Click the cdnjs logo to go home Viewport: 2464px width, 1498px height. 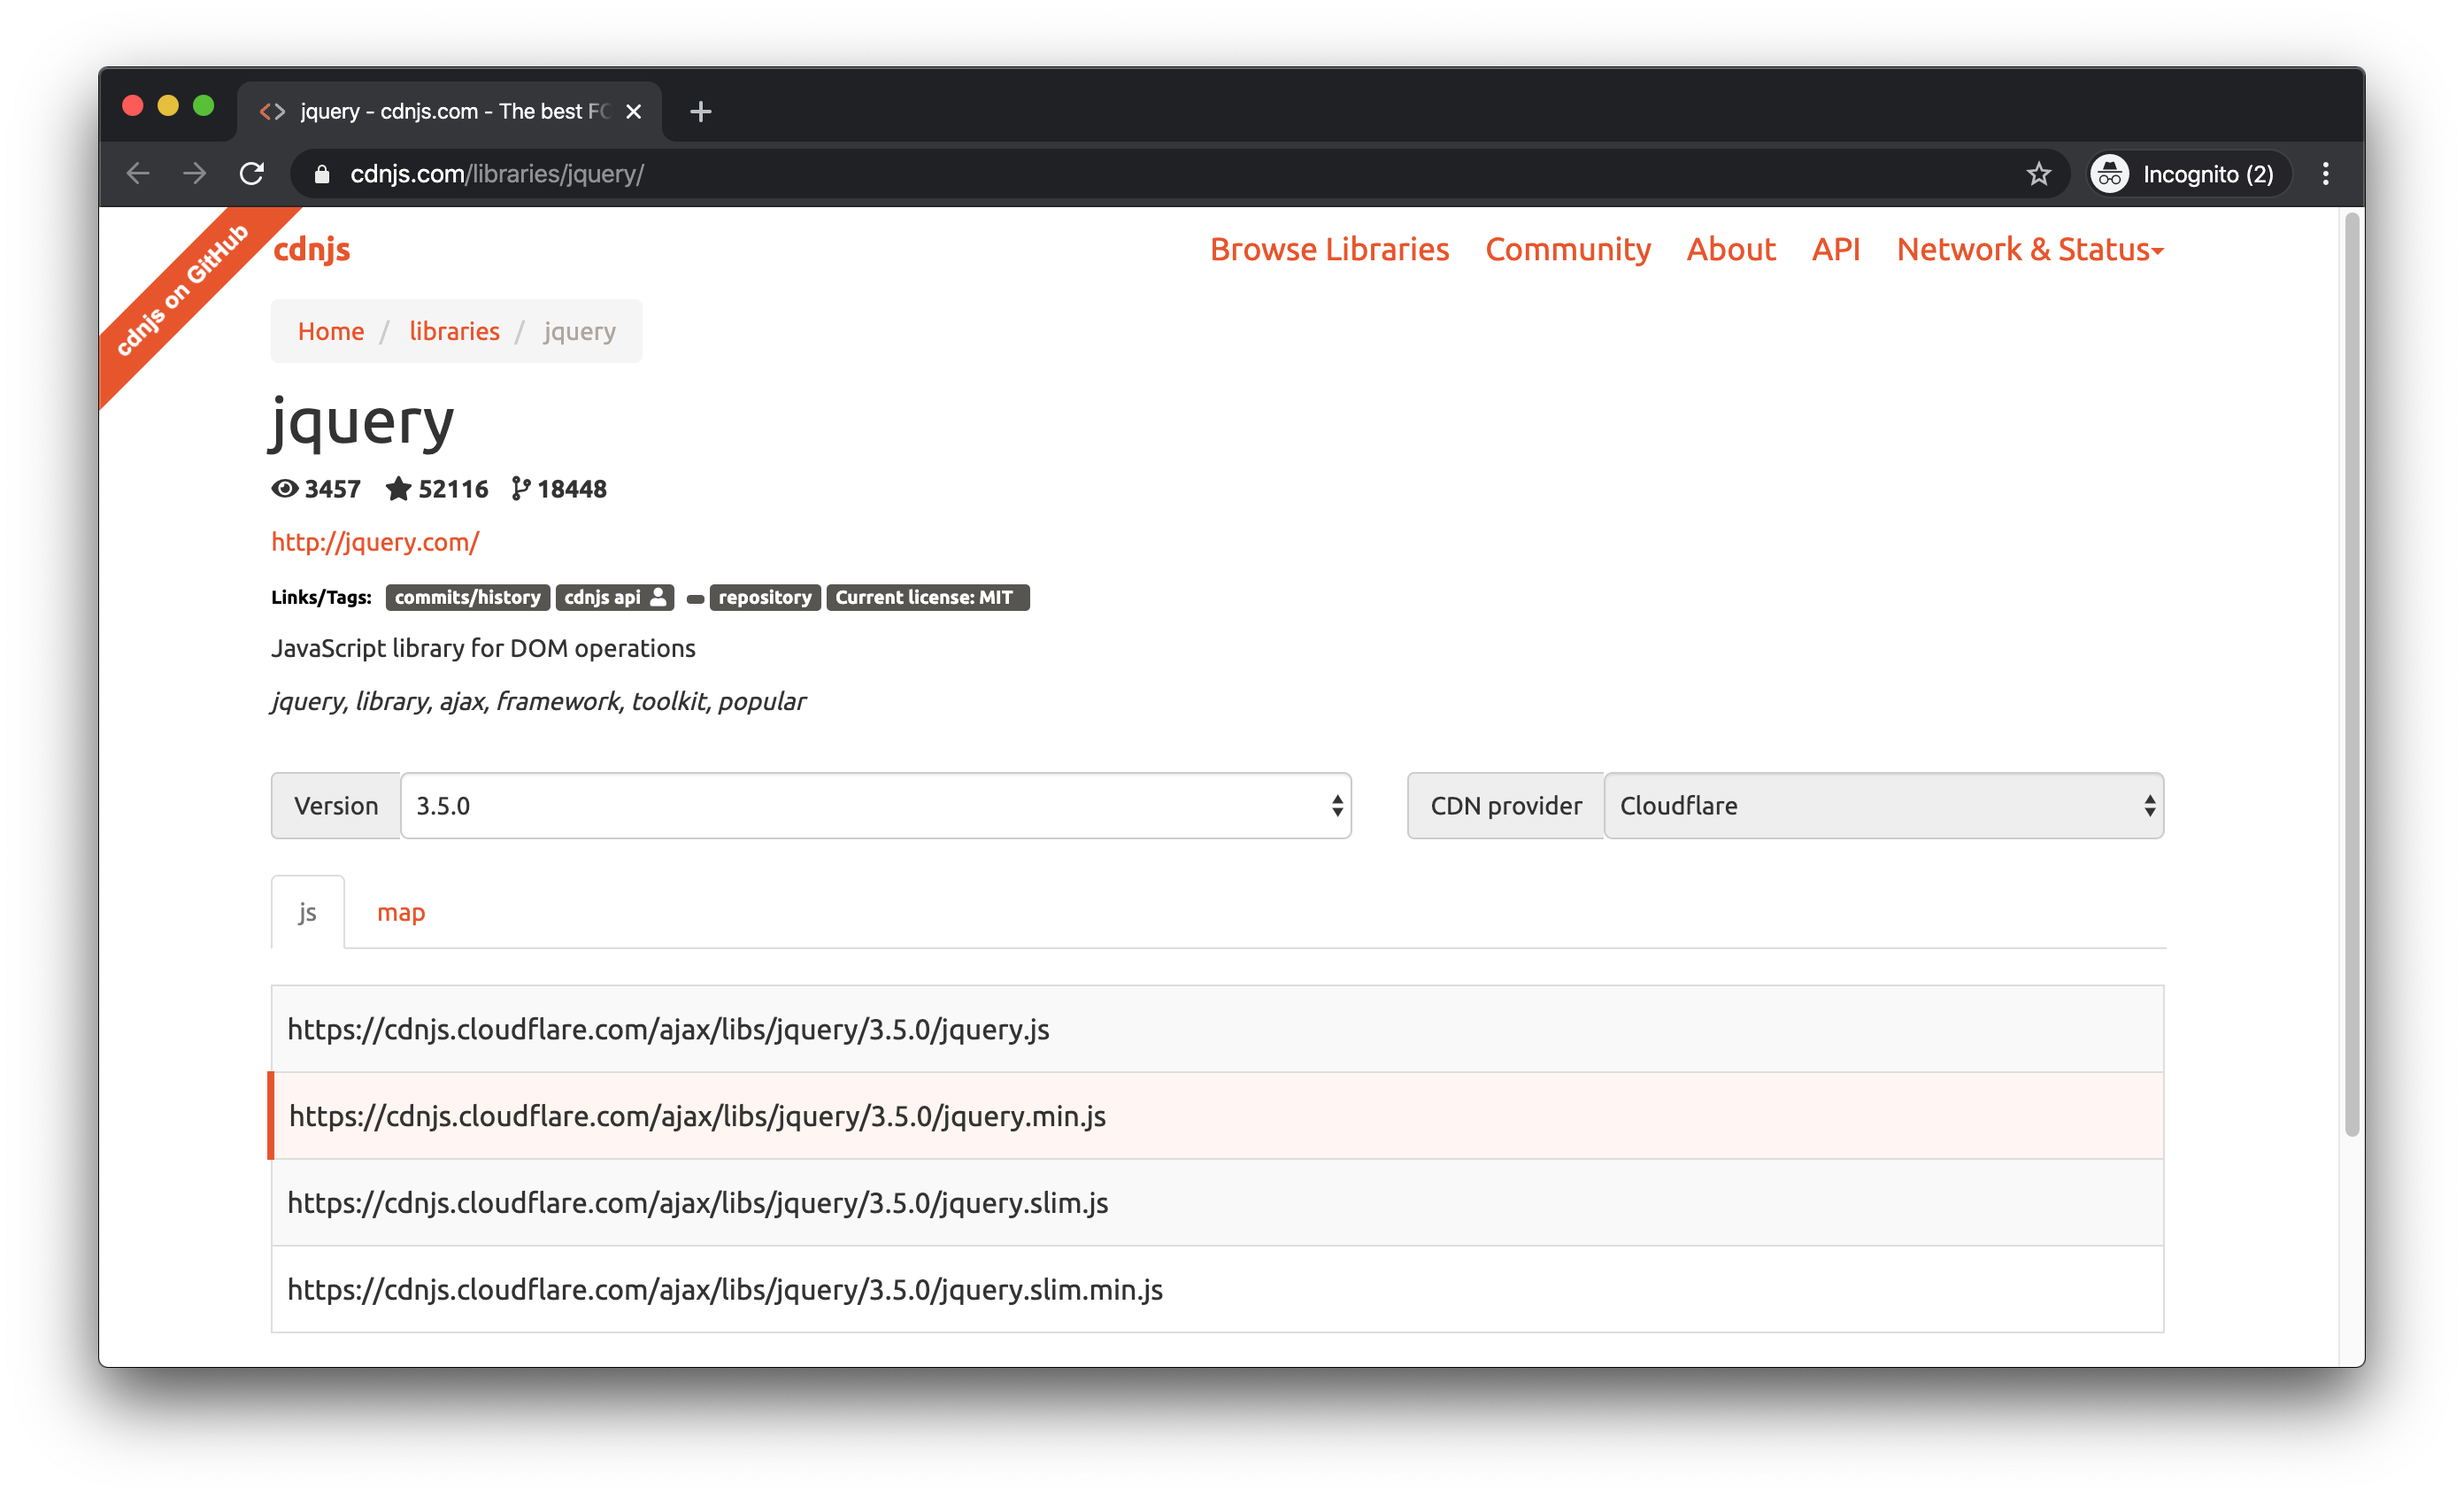click(310, 250)
